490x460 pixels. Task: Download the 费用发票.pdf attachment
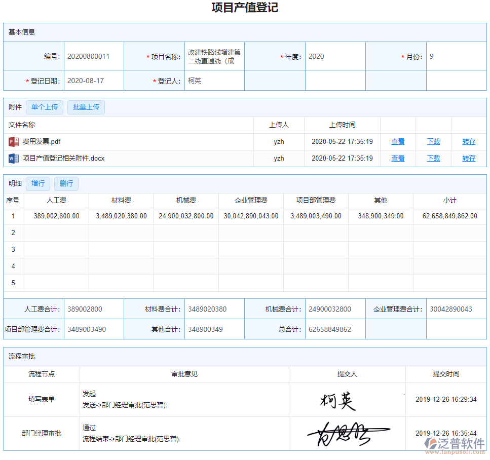pyautogui.click(x=433, y=142)
